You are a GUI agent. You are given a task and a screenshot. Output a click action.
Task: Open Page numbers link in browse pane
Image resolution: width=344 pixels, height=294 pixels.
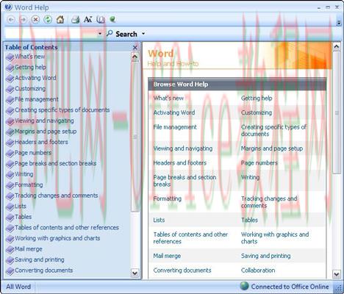coord(259,163)
